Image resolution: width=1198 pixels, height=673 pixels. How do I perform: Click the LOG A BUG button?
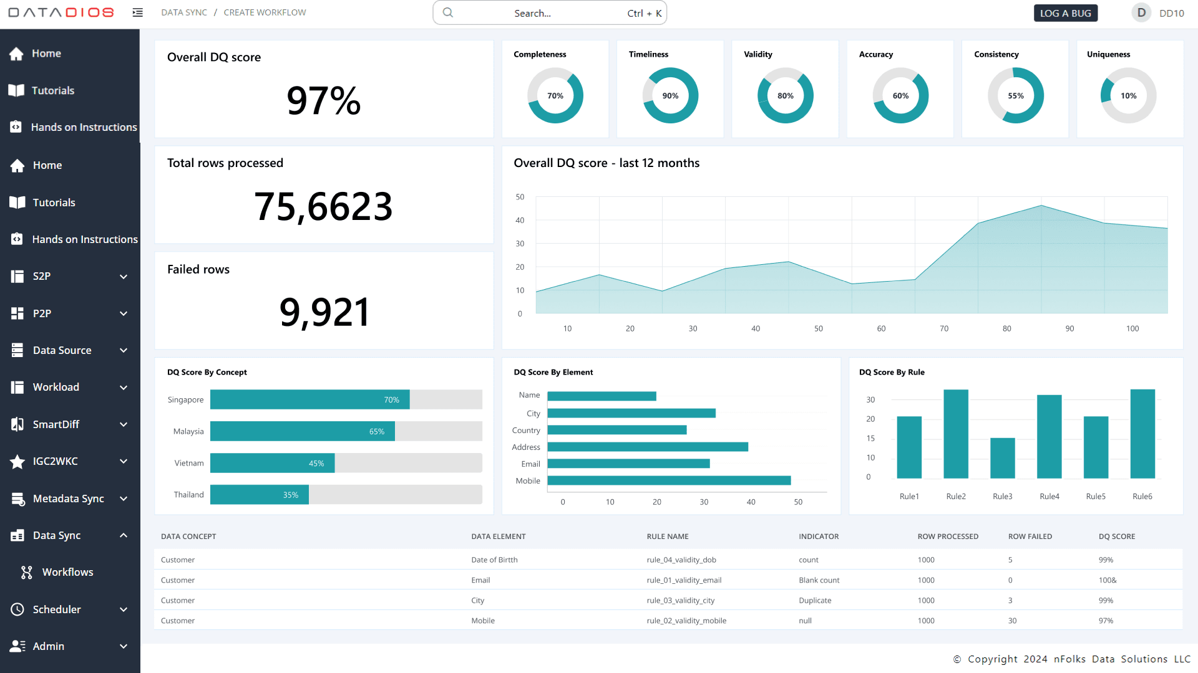tap(1066, 12)
